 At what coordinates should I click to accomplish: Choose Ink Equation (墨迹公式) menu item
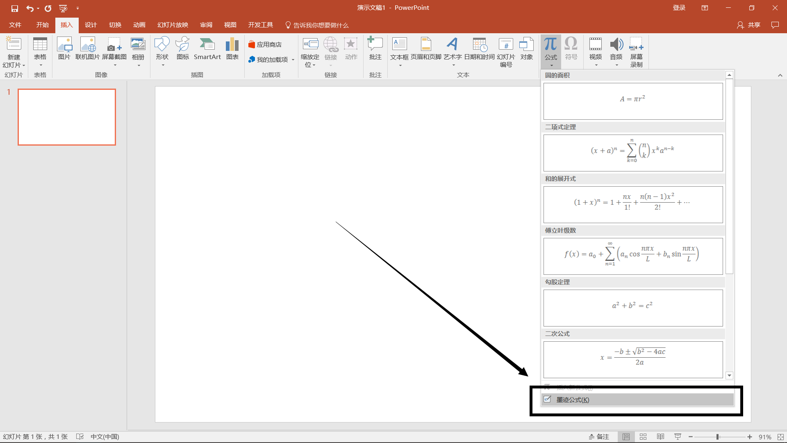pyautogui.click(x=637, y=400)
